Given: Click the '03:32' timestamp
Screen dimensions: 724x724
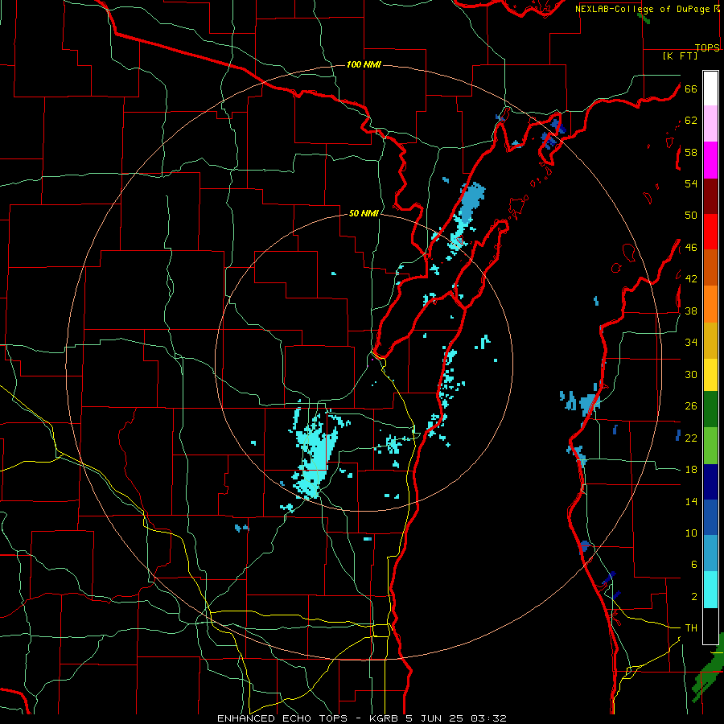Looking at the screenshot, I should (489, 718).
